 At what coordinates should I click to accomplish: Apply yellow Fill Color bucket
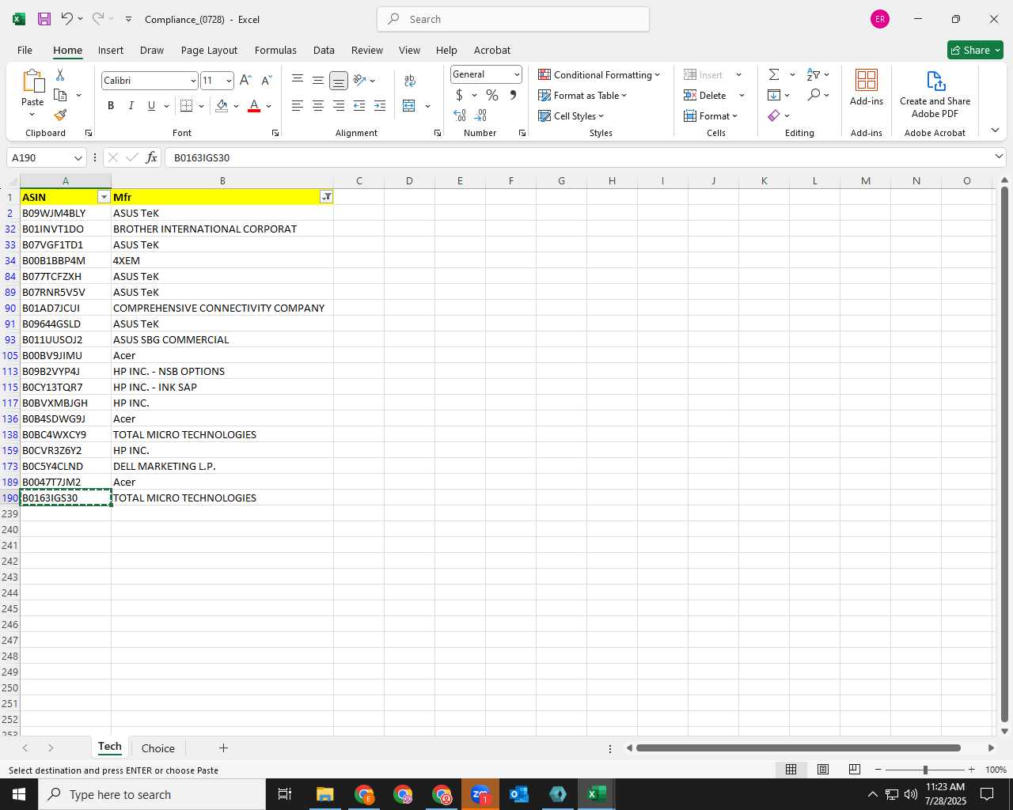tap(222, 105)
